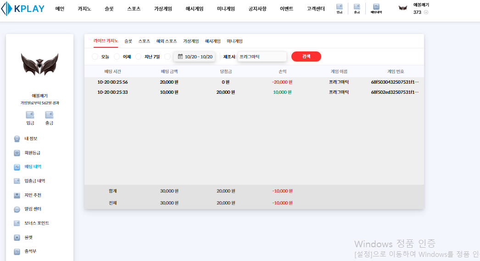
Task: Click the sidebar 입금 wallet icon under avatar
Action: point(30,117)
